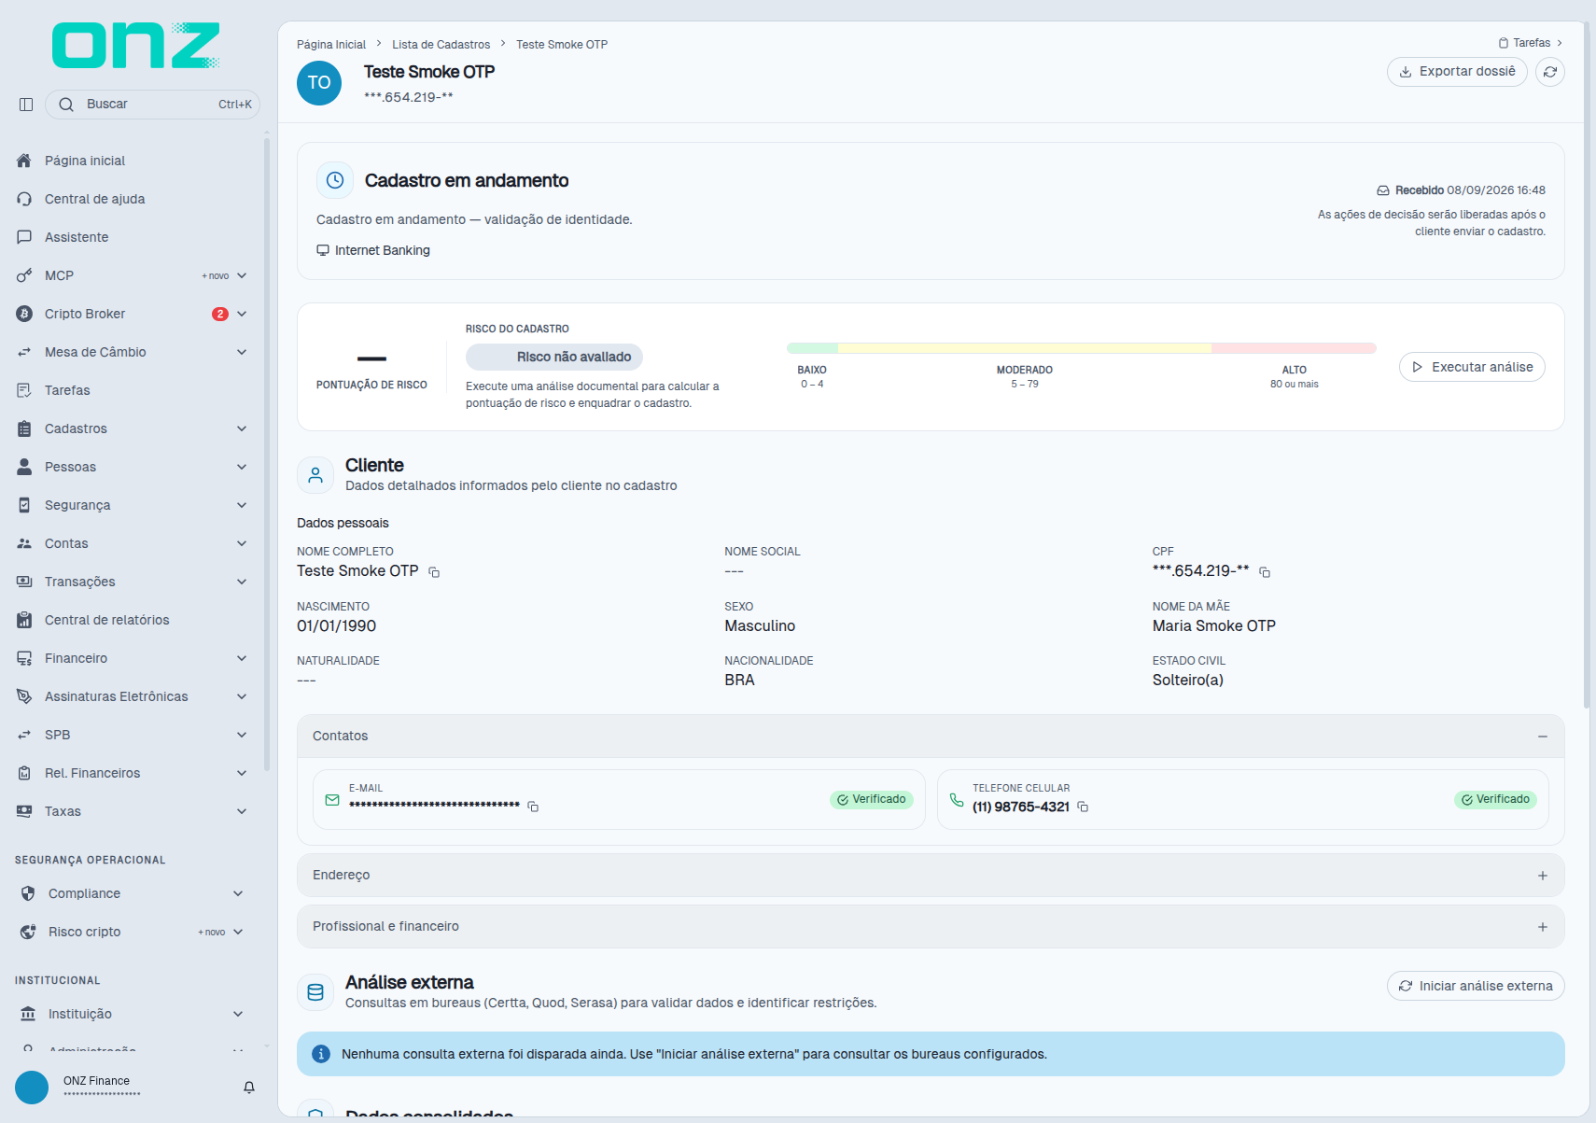
Task: Click the refresh icon beside Exportar dossiê
Action: pyautogui.click(x=1549, y=72)
